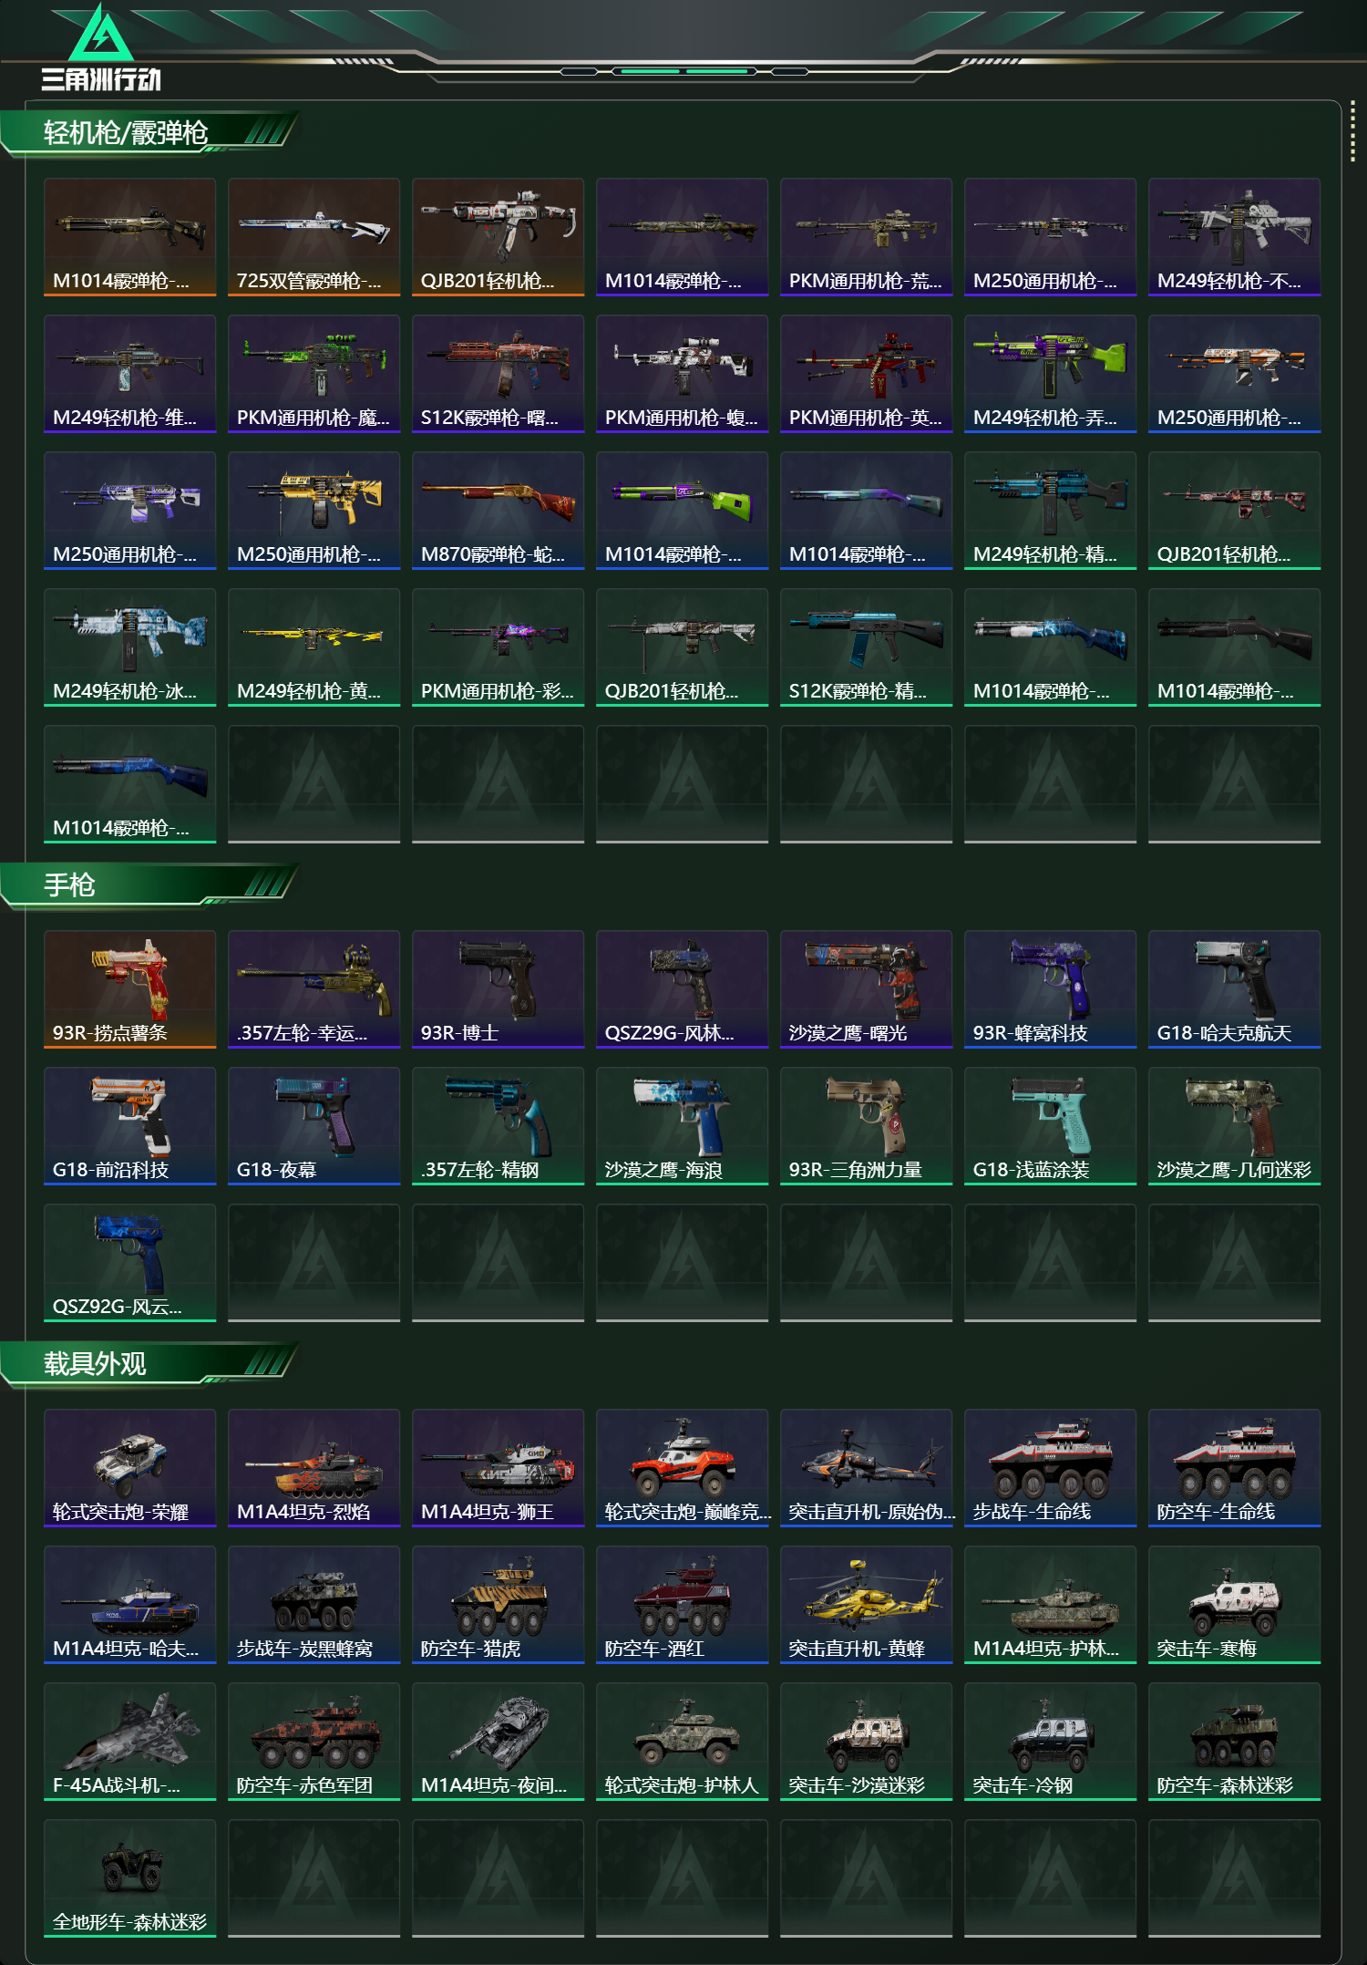1367x1965 pixels.
Task: Select the M1A4坦克-狮王 tank card
Action: pyautogui.click(x=498, y=1468)
